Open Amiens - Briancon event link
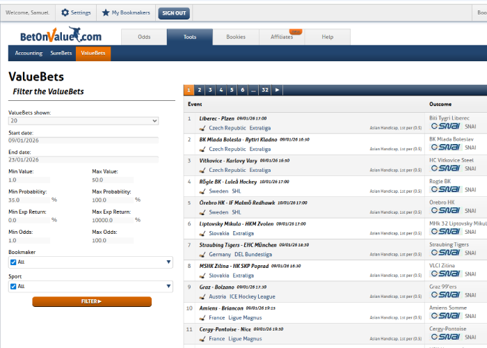The height and width of the screenshot is (348, 487). pyautogui.click(x=221, y=308)
